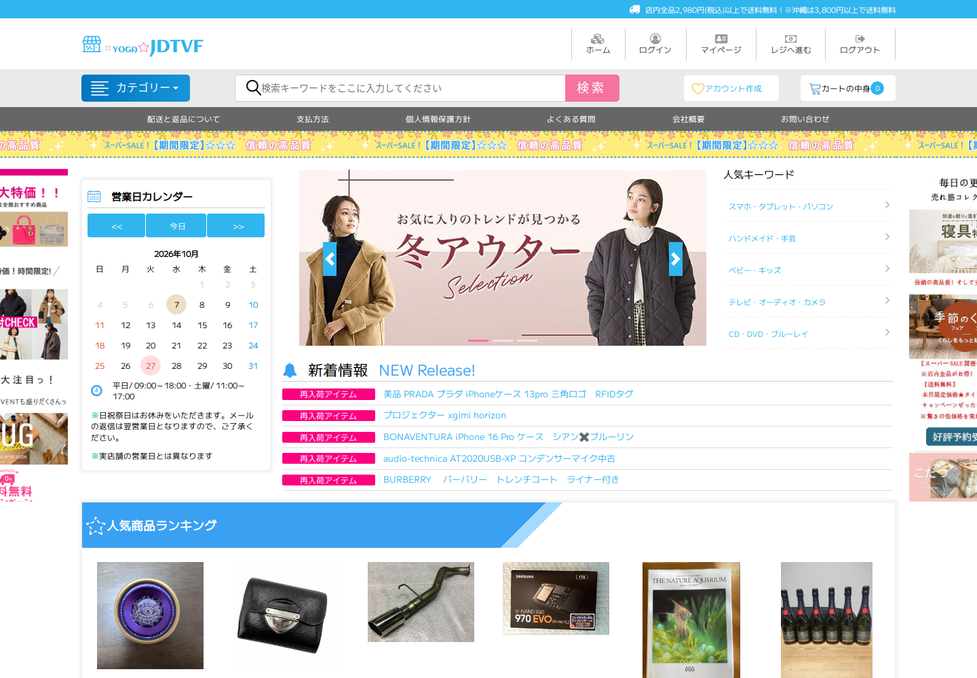
Task: Proceed to checkout via レジへ進む
Action: (x=791, y=44)
